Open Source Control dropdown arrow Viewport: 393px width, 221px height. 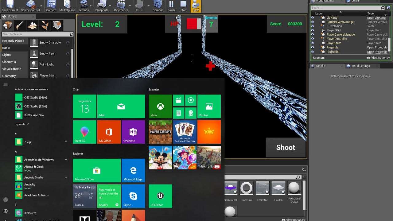point(41,6)
